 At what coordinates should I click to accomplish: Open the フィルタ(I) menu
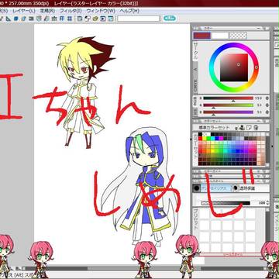point(71,11)
